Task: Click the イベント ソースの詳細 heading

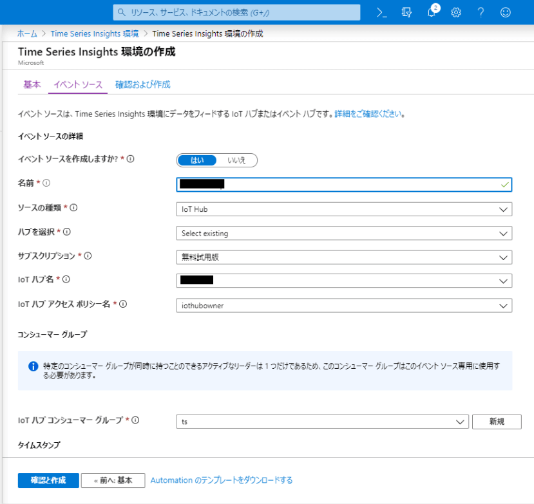Action: (x=50, y=136)
